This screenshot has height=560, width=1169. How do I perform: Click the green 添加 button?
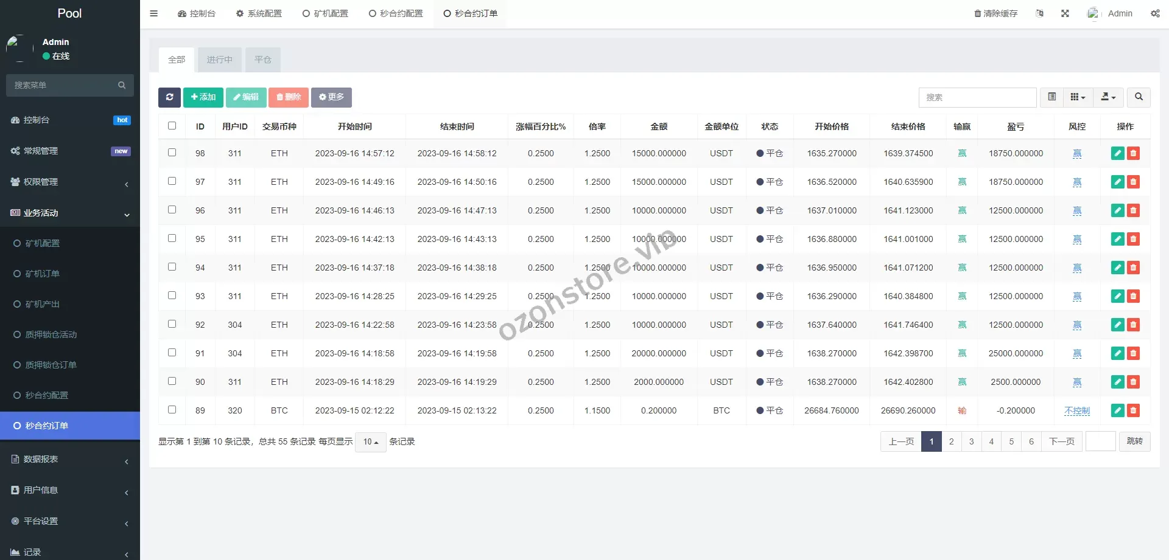click(x=203, y=97)
